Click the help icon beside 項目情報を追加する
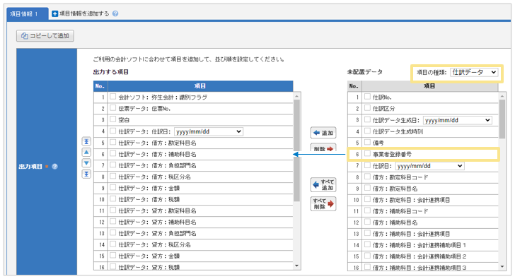The image size is (515, 279). tap(115, 13)
